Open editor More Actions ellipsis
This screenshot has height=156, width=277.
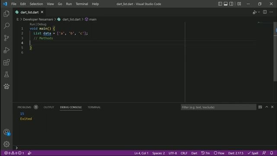pyautogui.click(x=271, y=12)
